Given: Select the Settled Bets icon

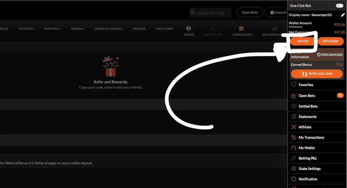Looking at the screenshot, I should (294, 106).
